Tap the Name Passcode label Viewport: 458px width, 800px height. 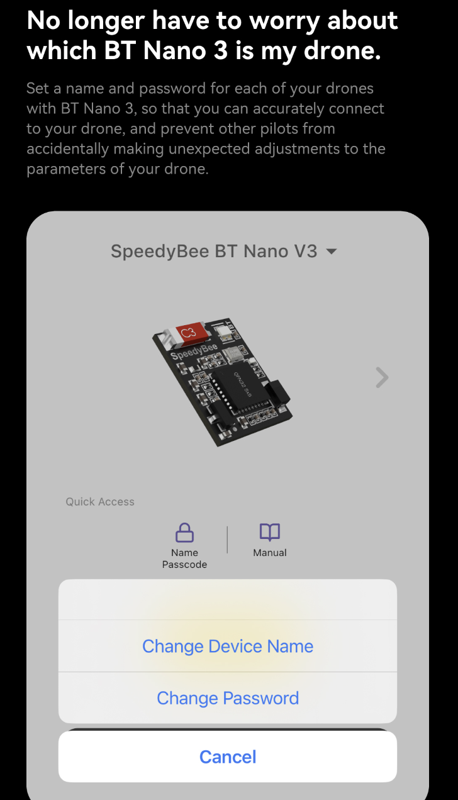point(184,558)
